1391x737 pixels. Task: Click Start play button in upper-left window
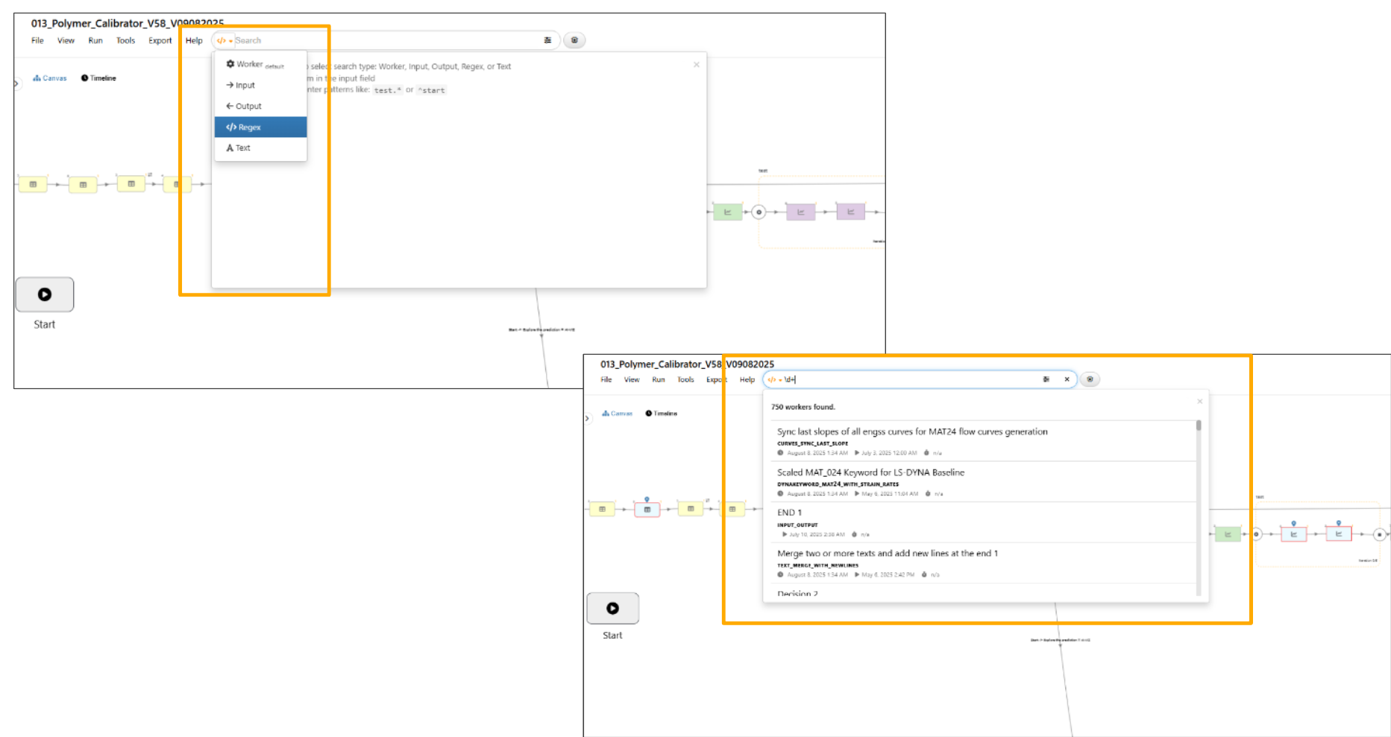[x=45, y=294]
